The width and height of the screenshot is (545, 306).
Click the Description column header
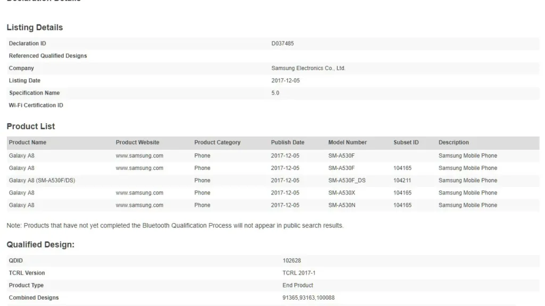[453, 142]
